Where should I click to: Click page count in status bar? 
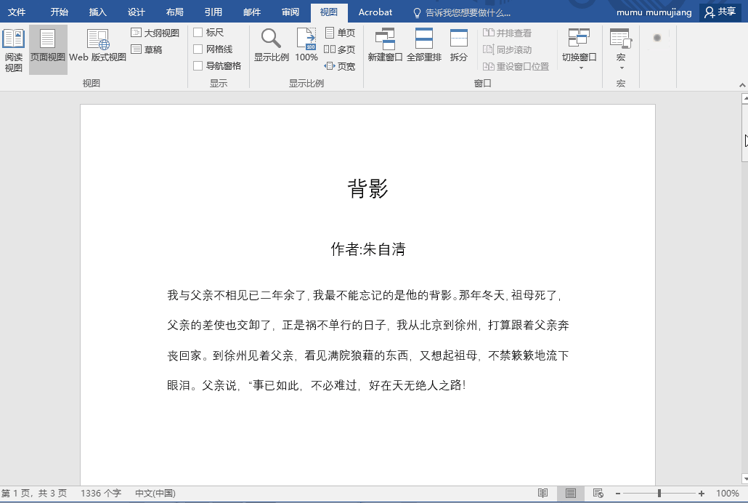coord(34,493)
